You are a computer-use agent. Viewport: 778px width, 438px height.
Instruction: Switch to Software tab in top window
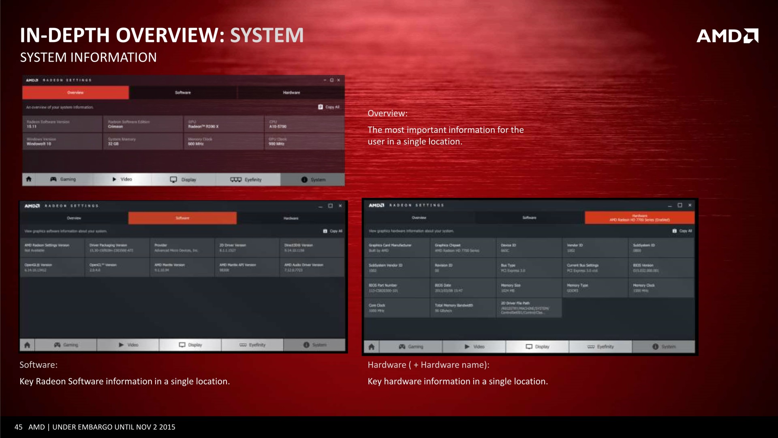pos(183,92)
